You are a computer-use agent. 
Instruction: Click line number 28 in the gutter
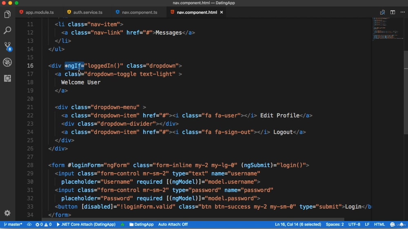30,165
